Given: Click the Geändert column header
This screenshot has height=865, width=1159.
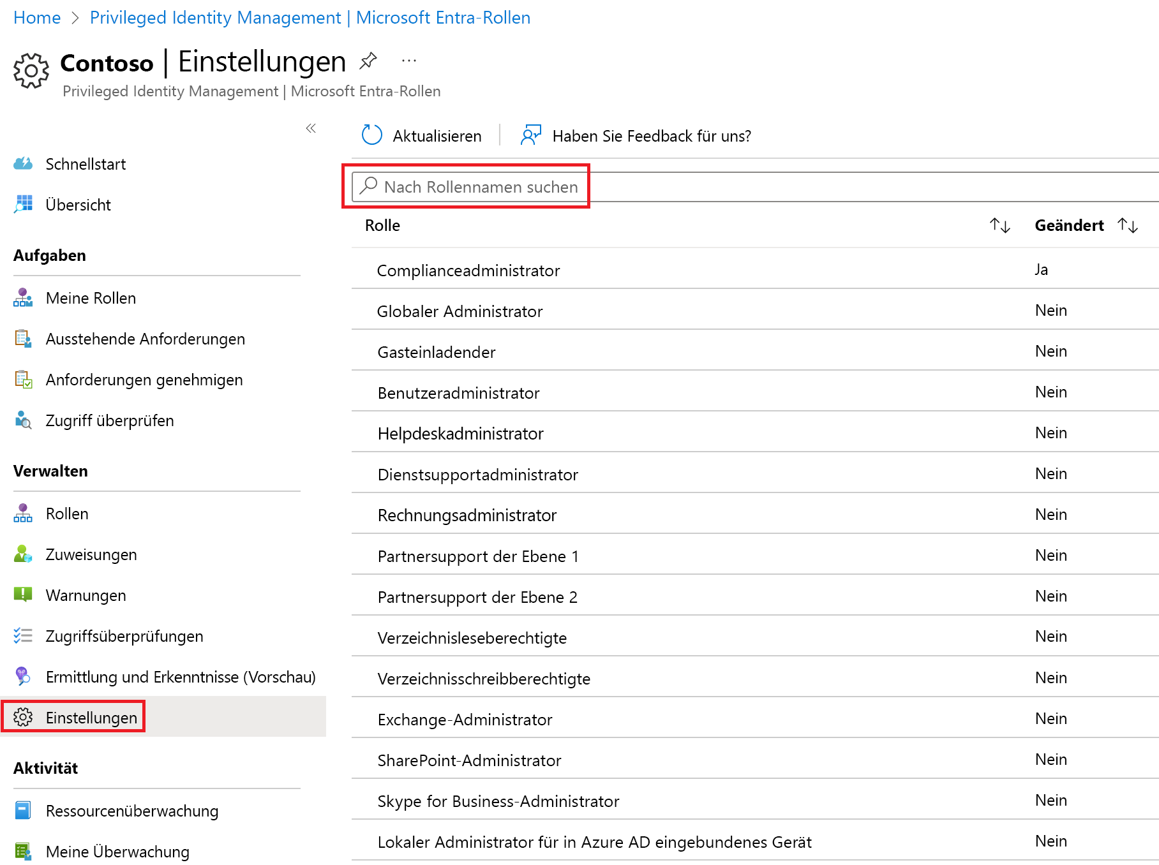Looking at the screenshot, I should pos(1069,225).
